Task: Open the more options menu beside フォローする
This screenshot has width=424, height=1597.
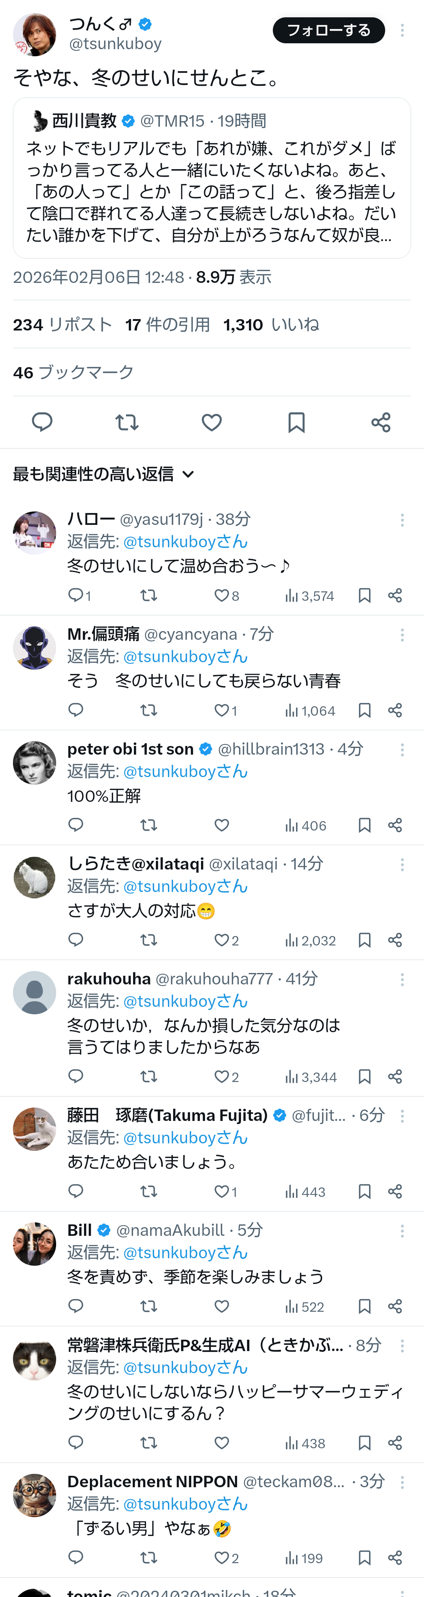Action: click(x=402, y=30)
